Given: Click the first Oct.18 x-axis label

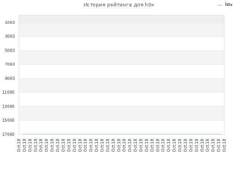Looking at the screenshot, I should [x=19, y=145].
